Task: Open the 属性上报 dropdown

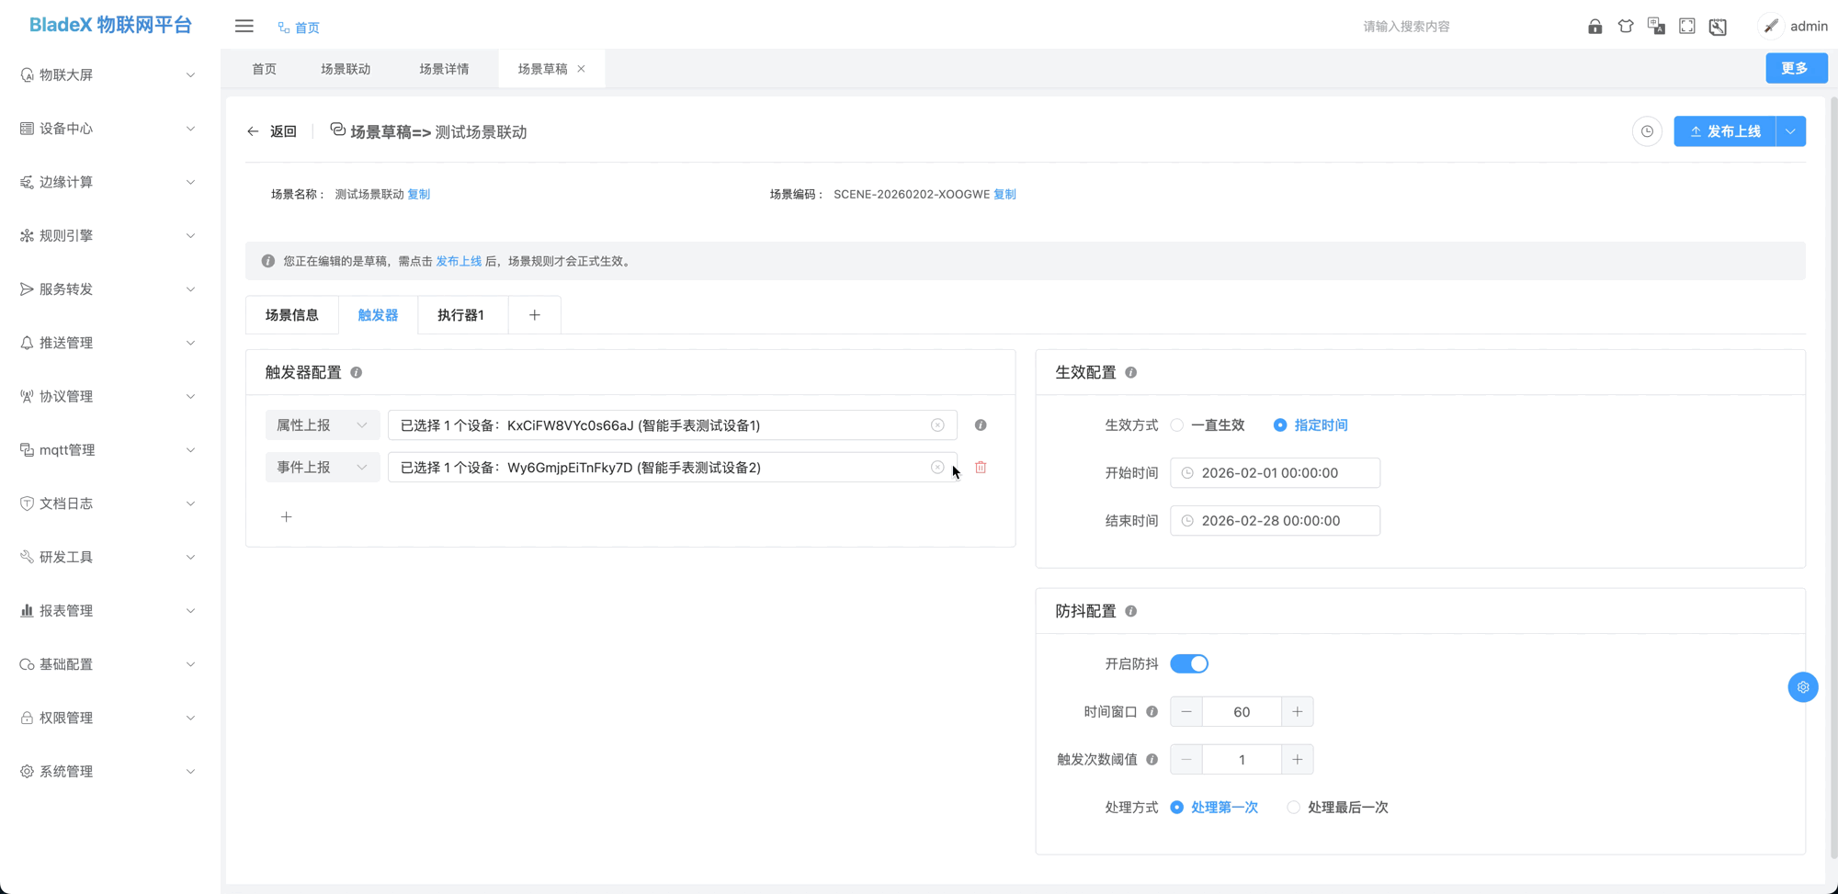Action: [x=322, y=424]
